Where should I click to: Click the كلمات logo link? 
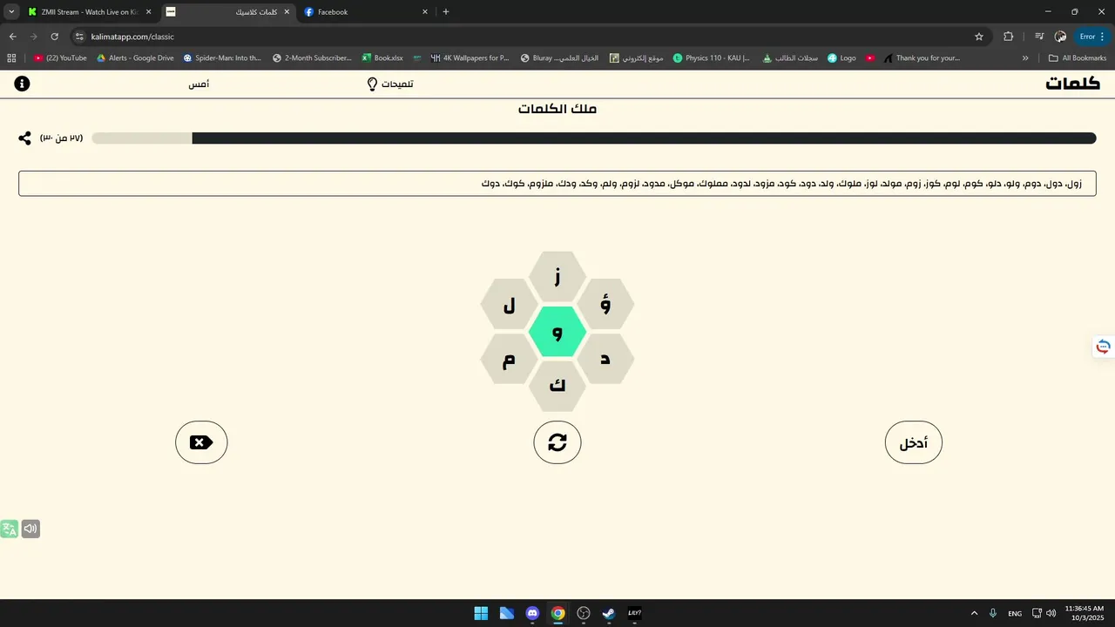pos(1073,84)
